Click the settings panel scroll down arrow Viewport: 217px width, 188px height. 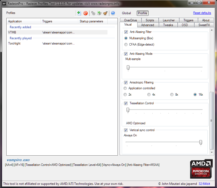point(212,152)
